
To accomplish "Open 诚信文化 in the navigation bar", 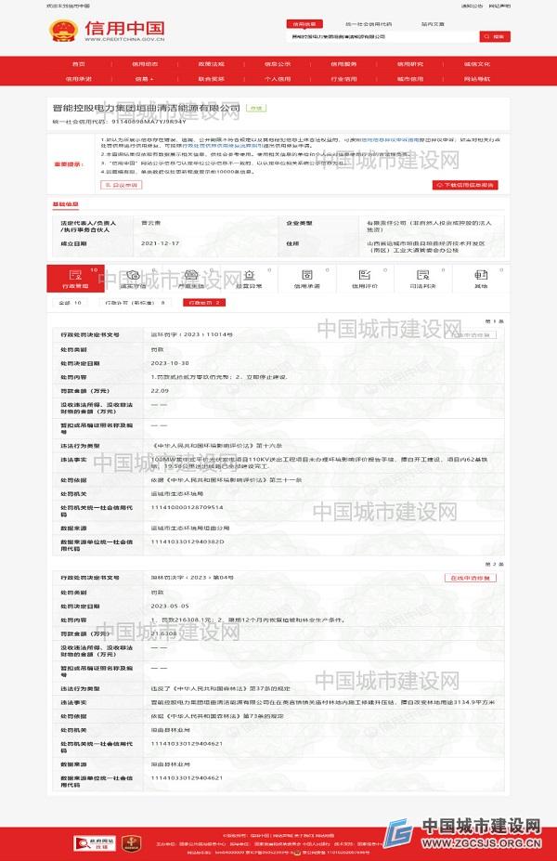I will click(x=477, y=64).
